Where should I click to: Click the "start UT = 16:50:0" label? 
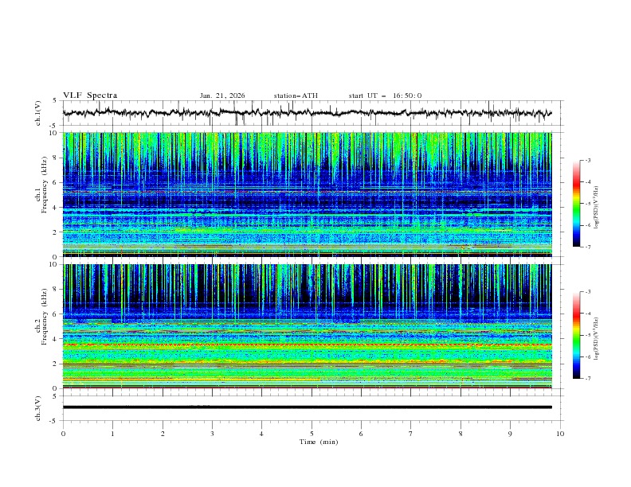385,95
